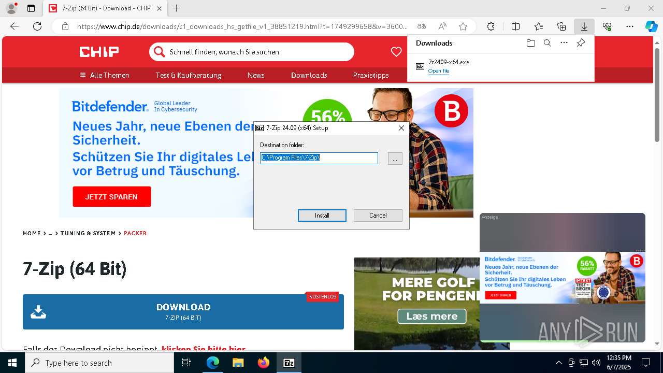This screenshot has width=663, height=373.
Task: Open browser Collections
Action: [561, 26]
